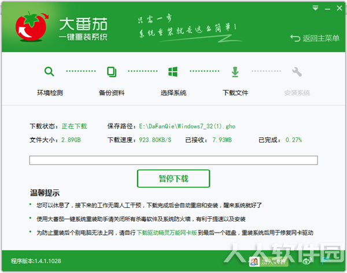Click the tomato logo icon
The height and width of the screenshot is (273, 347).
32,27
